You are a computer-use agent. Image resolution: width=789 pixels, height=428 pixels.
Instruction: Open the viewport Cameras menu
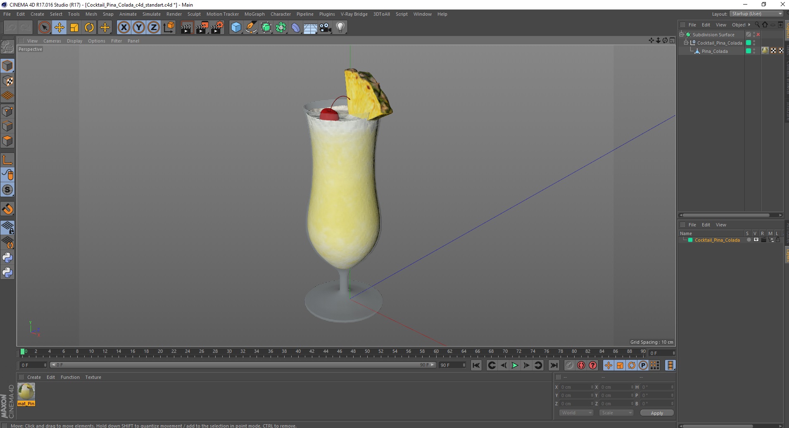52,41
